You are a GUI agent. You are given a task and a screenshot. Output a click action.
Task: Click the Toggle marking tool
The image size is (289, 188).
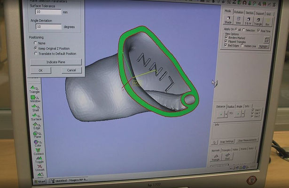39,160
